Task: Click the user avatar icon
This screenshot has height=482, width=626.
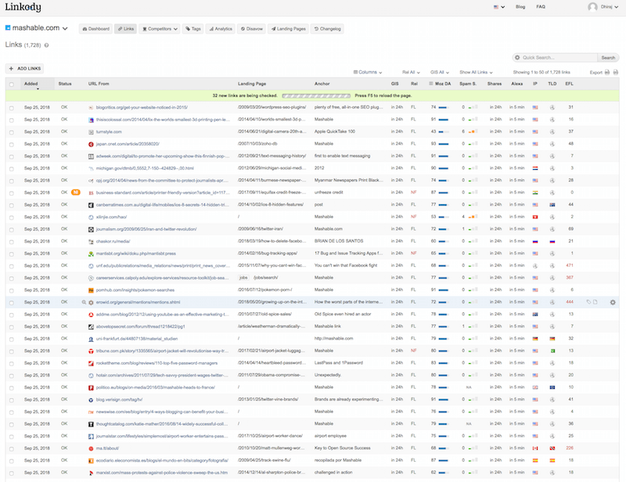Action: tap(592, 7)
